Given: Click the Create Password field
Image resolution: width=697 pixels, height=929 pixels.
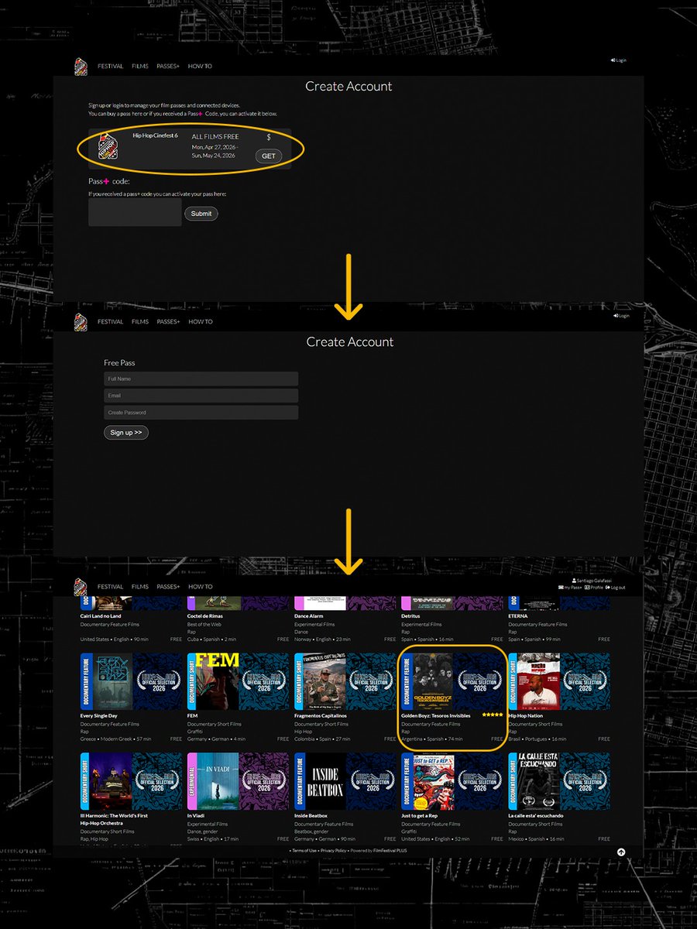Looking at the screenshot, I should [x=201, y=413].
